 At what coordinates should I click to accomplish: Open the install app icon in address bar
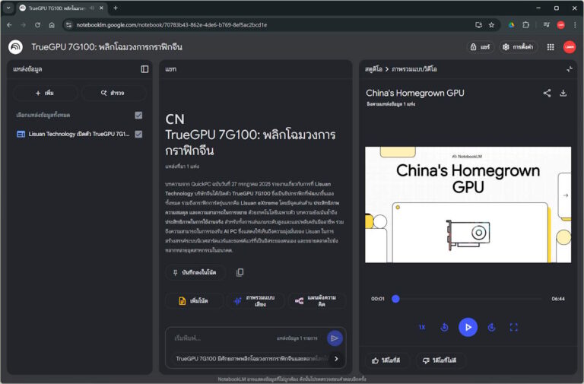click(x=478, y=25)
